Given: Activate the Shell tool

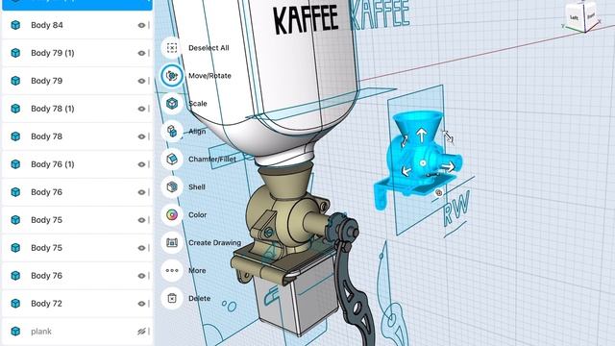Looking at the screenshot, I should click(x=172, y=187).
